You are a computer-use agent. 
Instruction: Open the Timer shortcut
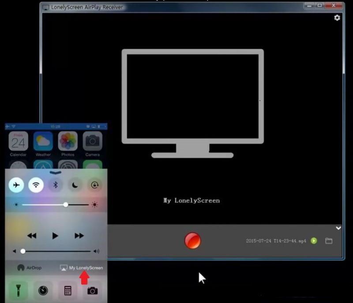(43, 290)
